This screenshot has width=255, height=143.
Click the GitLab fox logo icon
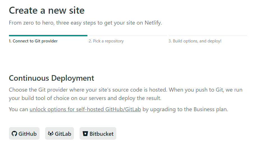pyautogui.click(x=50, y=134)
